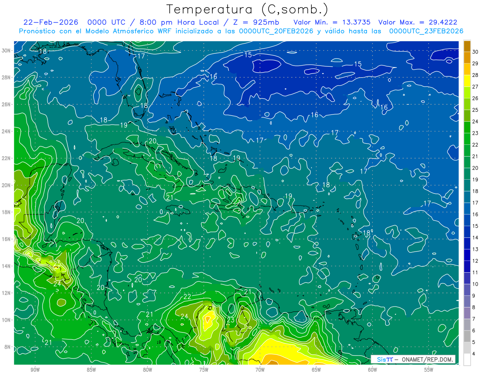Pick the dark blue swatch between 12 and 13
The image size is (486, 375).
[467, 255]
